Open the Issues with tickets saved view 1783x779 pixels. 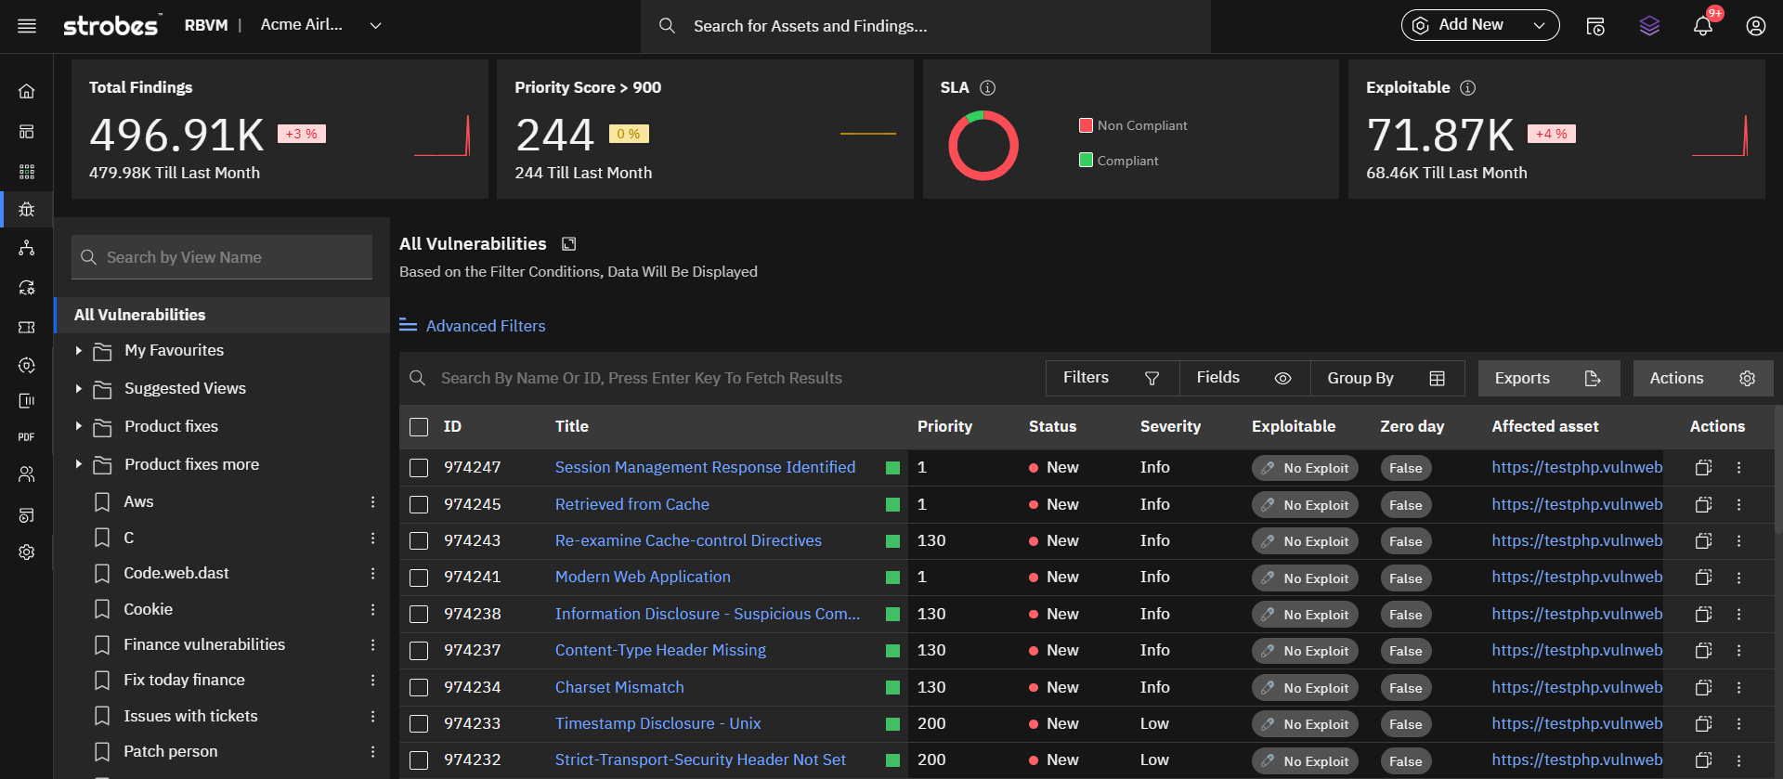click(x=190, y=717)
